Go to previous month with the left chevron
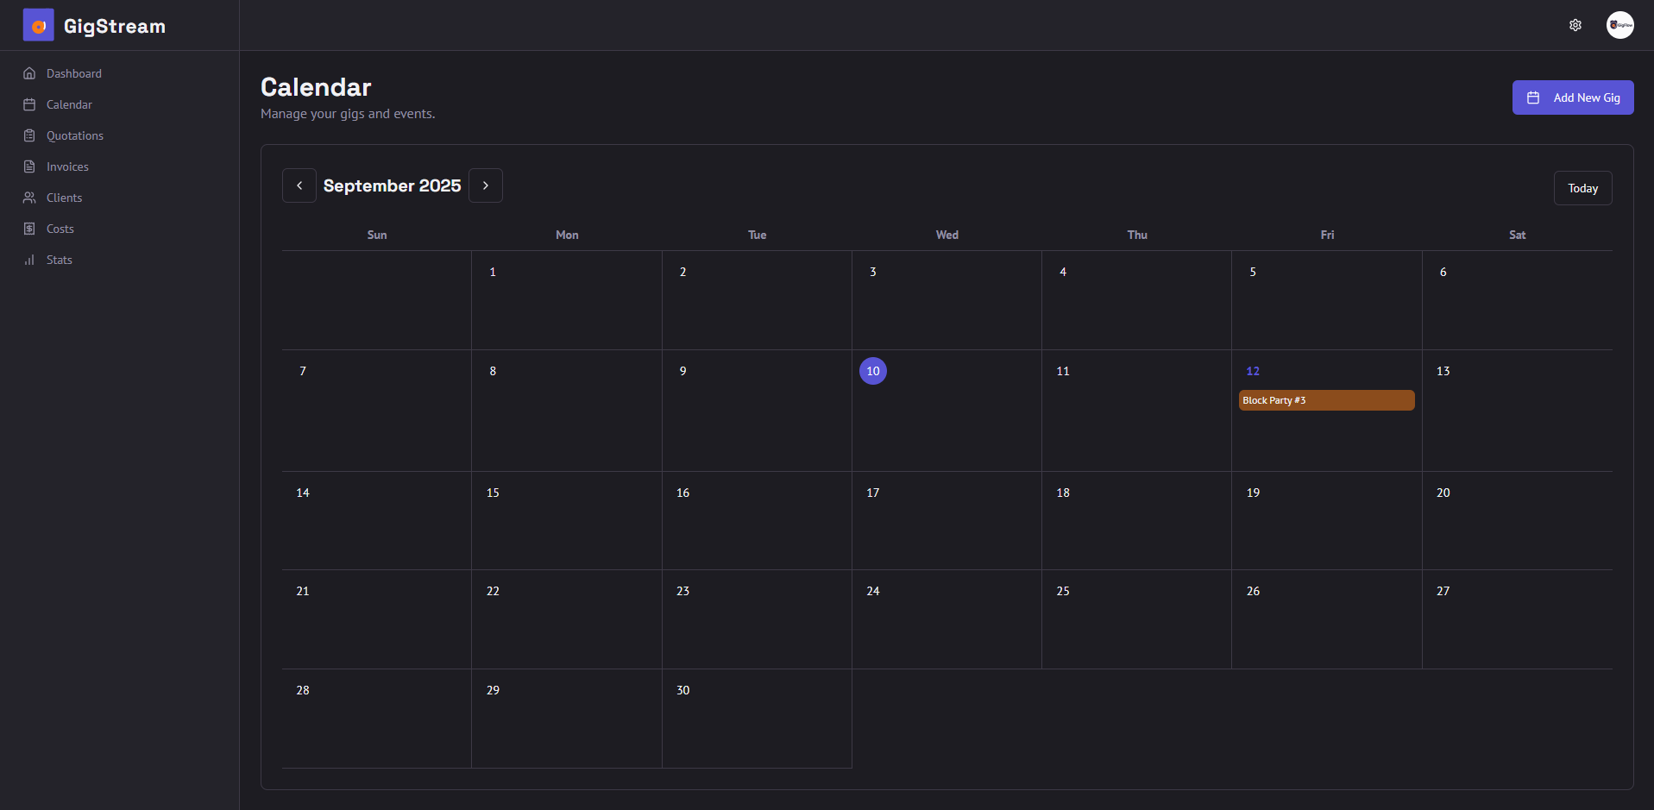1654x810 pixels. (x=299, y=185)
